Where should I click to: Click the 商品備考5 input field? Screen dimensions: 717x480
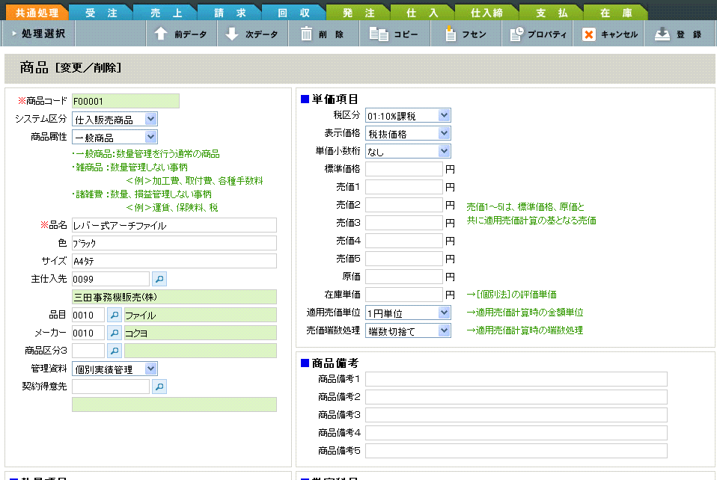pyautogui.click(x=516, y=451)
